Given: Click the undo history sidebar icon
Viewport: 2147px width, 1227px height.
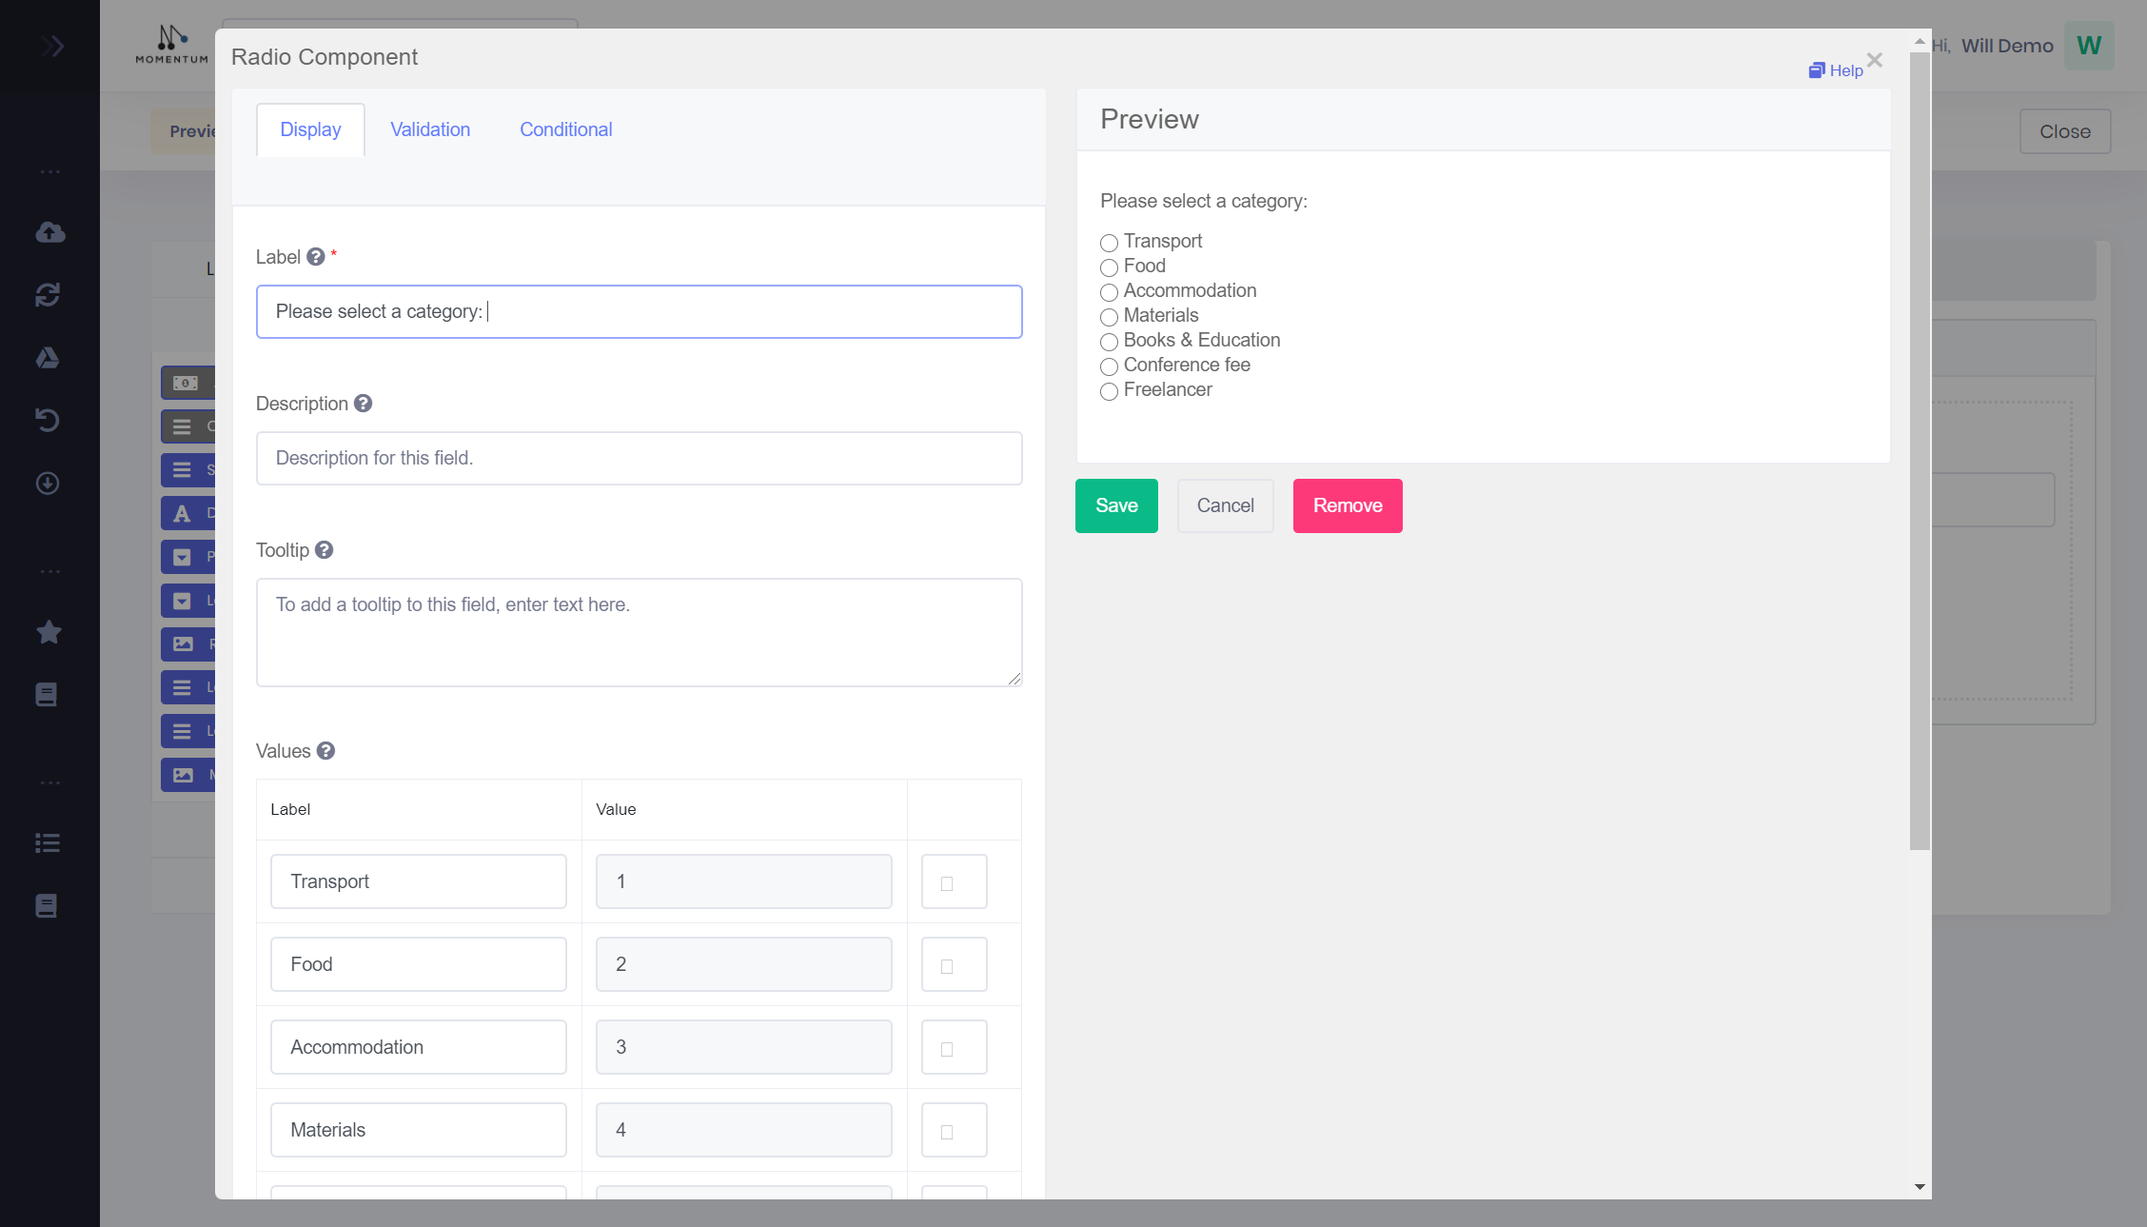Looking at the screenshot, I should (x=48, y=420).
